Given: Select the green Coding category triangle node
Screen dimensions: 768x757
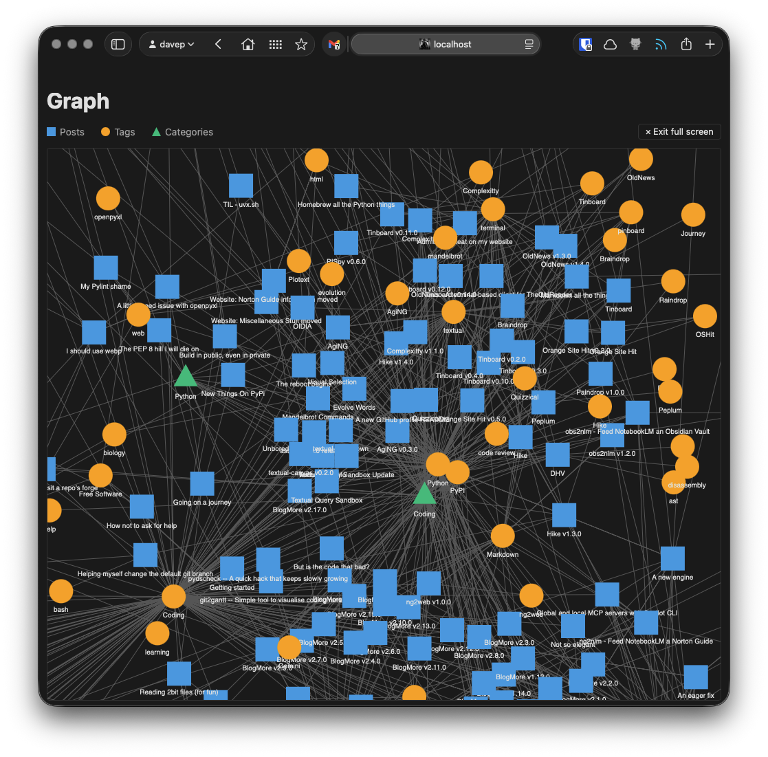Looking at the screenshot, I should click(424, 494).
